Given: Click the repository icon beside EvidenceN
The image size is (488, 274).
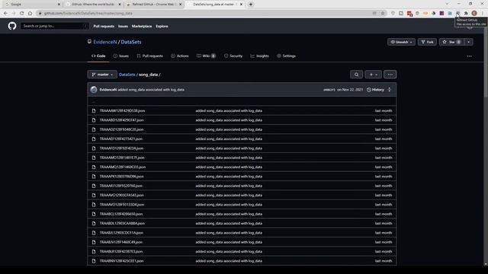Looking at the screenshot, I should pyautogui.click(x=90, y=42).
